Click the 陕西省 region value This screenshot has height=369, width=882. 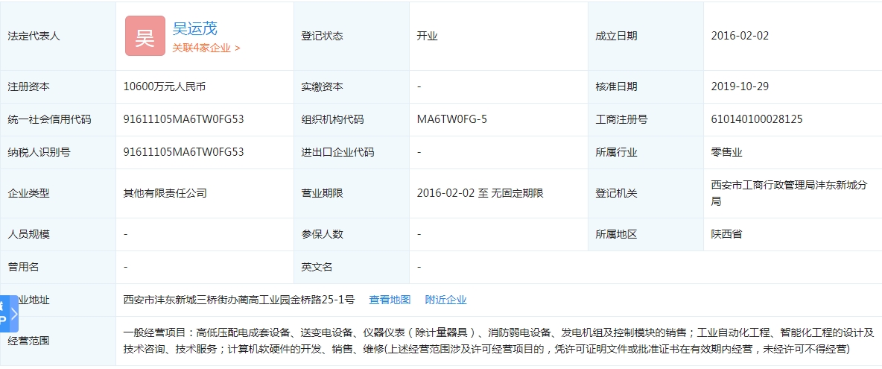tap(726, 234)
